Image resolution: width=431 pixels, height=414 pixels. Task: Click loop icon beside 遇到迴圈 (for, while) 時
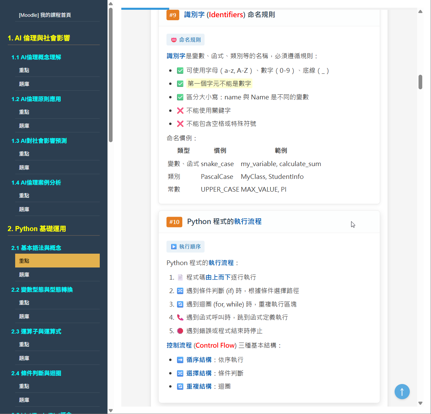click(180, 304)
